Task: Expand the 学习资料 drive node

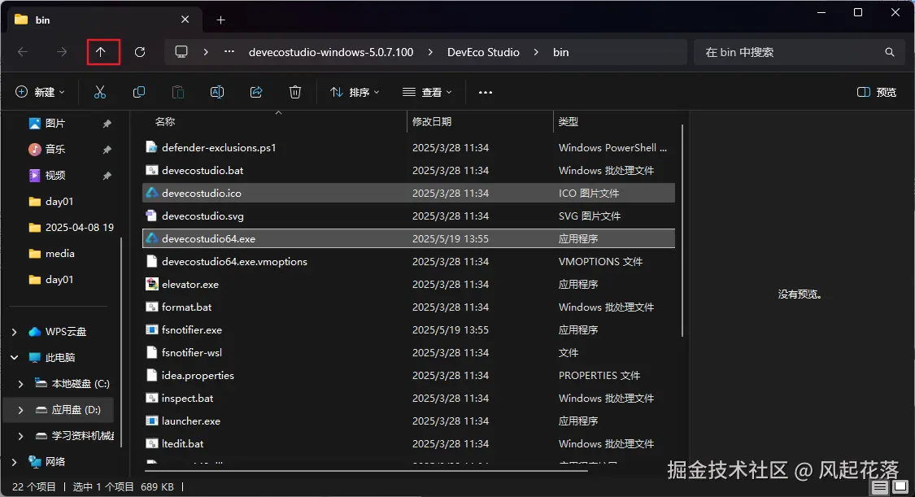Action: click(21, 436)
